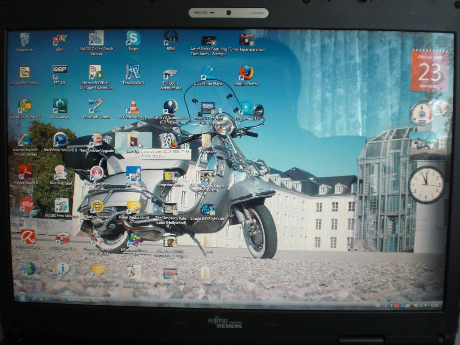Image resolution: width=460 pixels, height=345 pixels.
Task: Open Norton Internet Security
Action: tap(97, 207)
